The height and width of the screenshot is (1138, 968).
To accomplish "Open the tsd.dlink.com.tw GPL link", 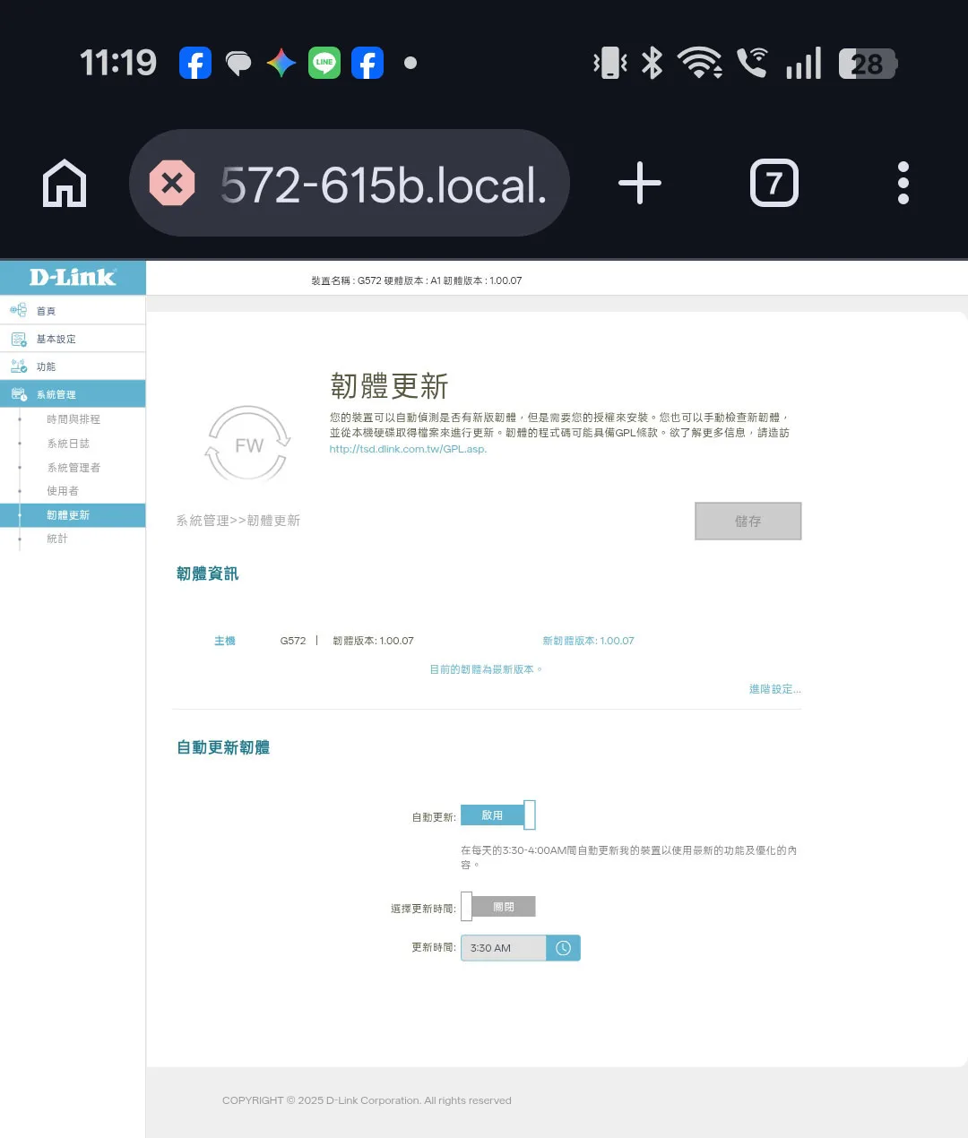I will click(x=408, y=449).
